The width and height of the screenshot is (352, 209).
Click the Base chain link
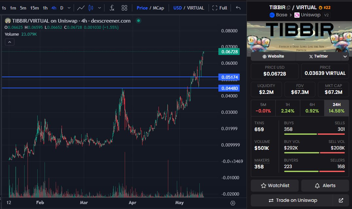coord(278,15)
